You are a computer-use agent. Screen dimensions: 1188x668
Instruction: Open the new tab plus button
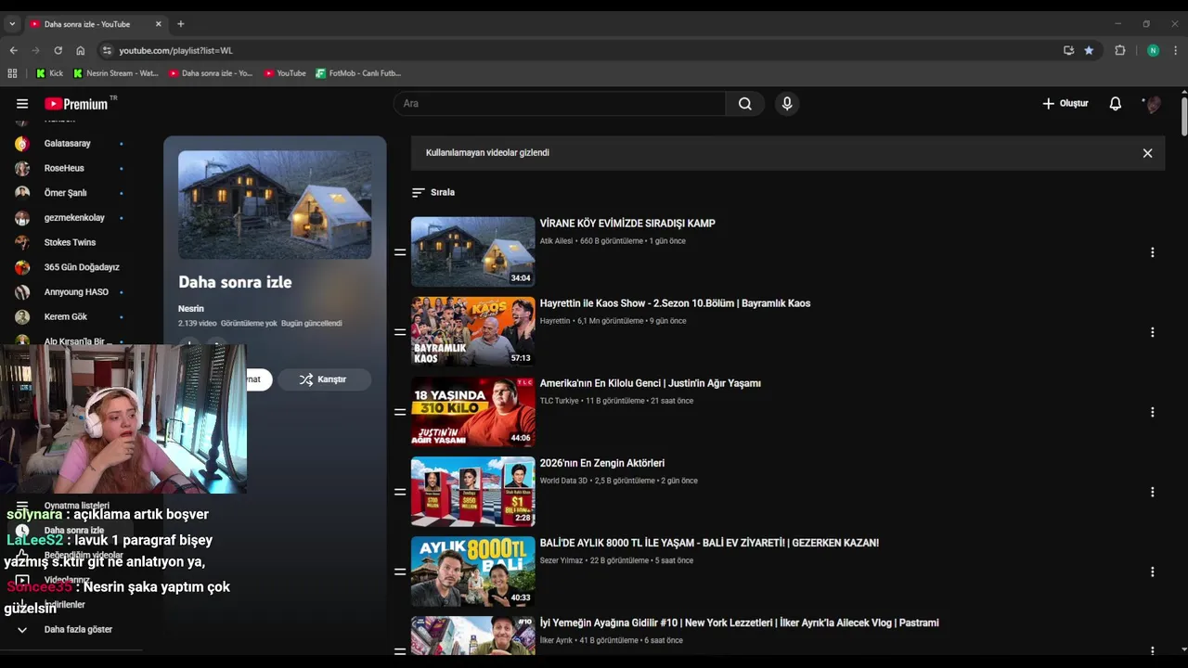[x=181, y=24]
